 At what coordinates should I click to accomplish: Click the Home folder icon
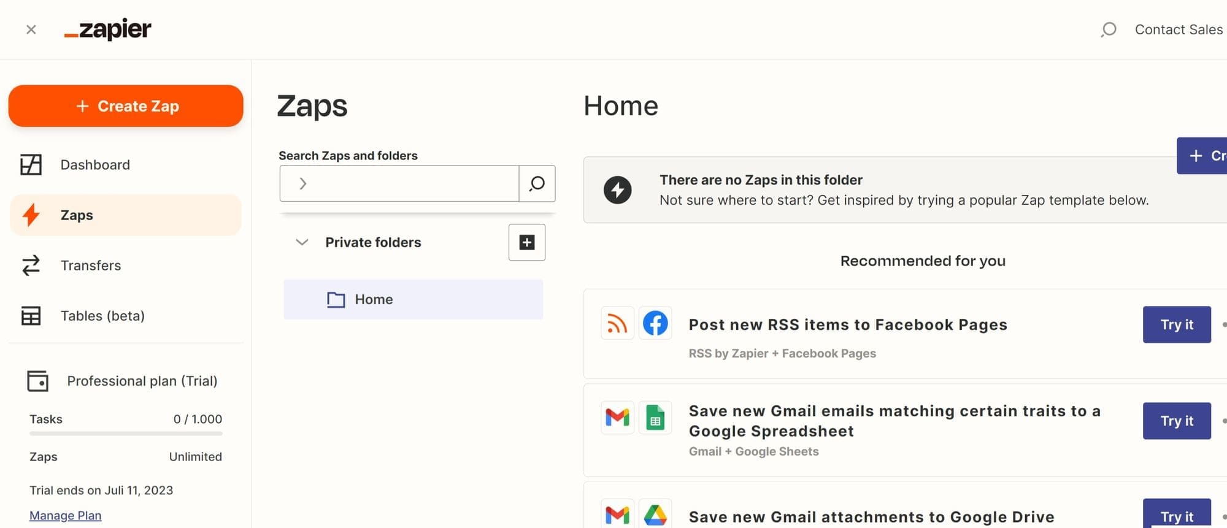336,299
